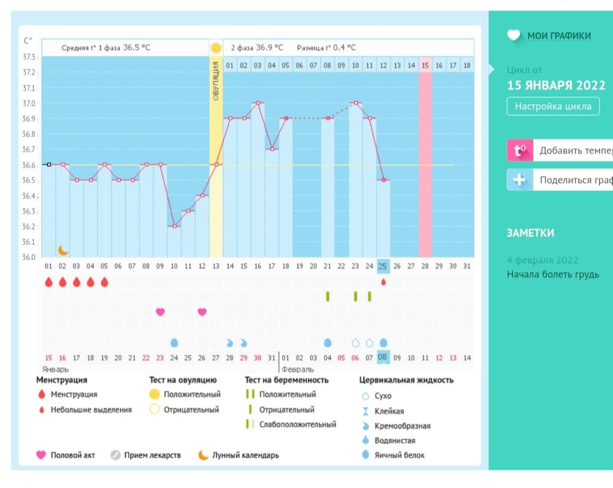Click the pregnancy test marker on cycle day 23
Image resolution: width=613 pixels, height=488 pixels.
pos(356,296)
